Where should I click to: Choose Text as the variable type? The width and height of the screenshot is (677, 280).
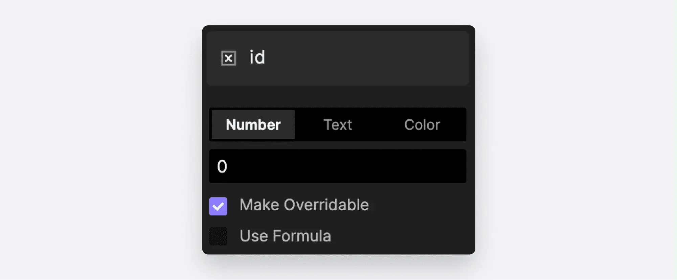pos(338,124)
